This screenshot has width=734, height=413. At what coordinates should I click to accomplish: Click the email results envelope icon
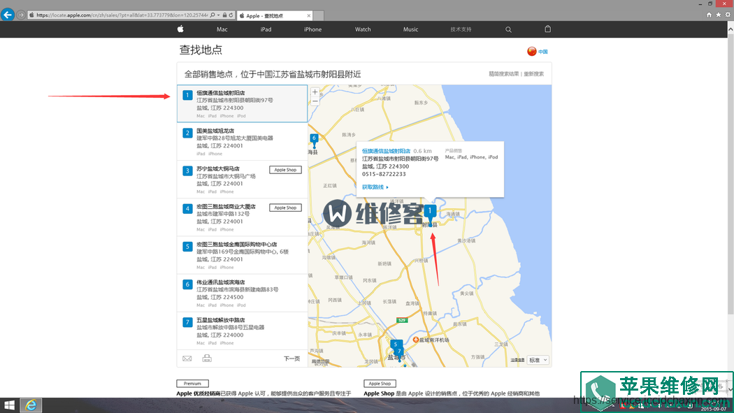187,358
